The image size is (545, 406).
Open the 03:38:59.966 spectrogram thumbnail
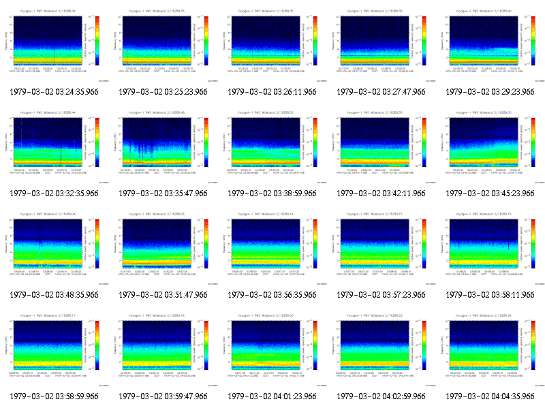click(272, 146)
